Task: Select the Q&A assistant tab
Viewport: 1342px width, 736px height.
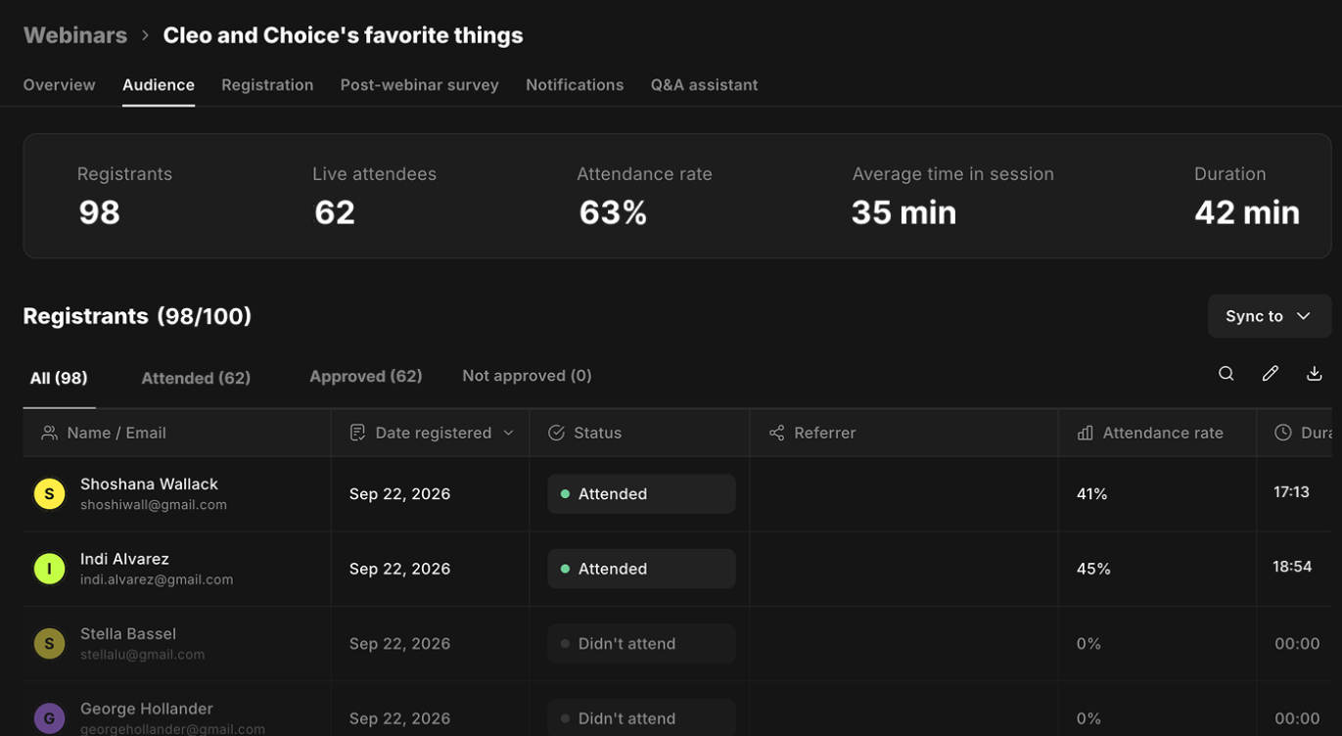Action: (705, 85)
